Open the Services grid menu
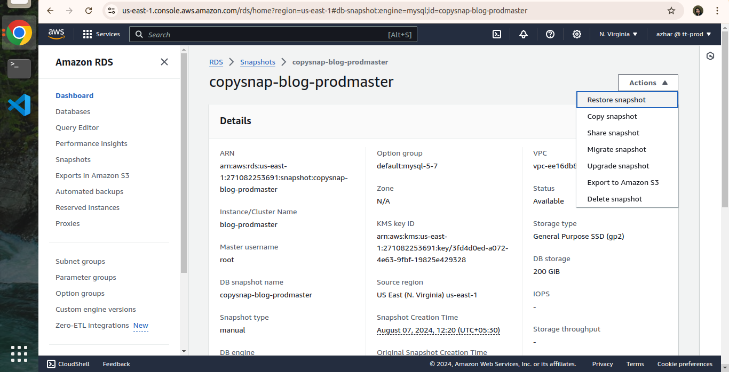This screenshot has width=729, height=372. 101,34
